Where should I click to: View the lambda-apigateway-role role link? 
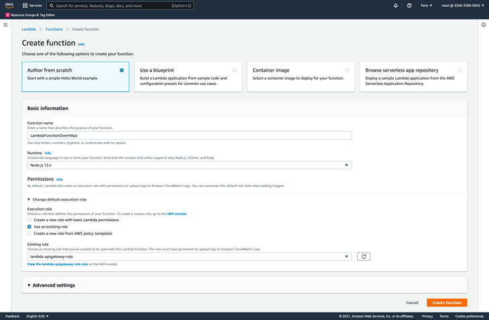pyautogui.click(x=58, y=265)
